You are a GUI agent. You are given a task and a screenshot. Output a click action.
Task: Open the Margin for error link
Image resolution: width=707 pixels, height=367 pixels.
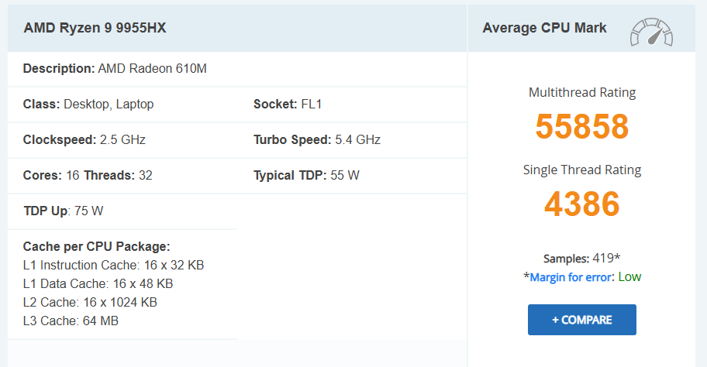[x=572, y=277]
